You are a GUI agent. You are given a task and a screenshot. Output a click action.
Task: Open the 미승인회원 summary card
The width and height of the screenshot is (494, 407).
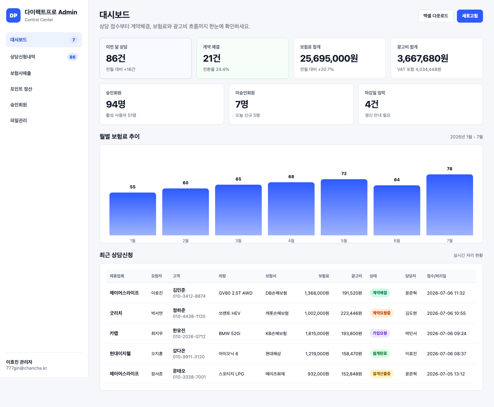coord(291,104)
